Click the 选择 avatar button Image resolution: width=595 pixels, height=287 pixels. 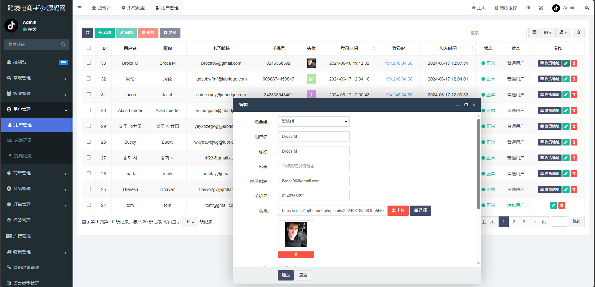420,211
